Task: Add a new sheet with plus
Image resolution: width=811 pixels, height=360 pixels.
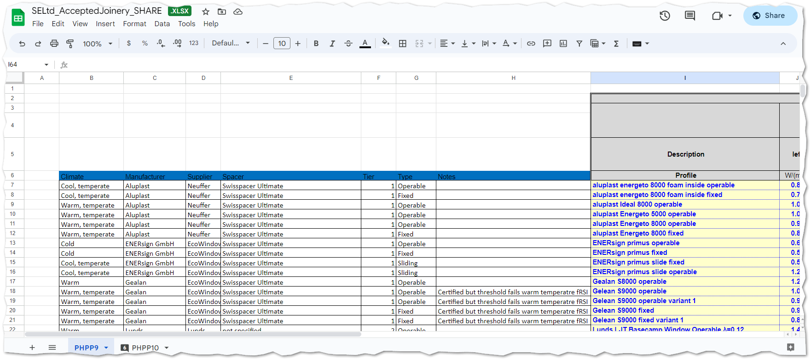Action: pyautogui.click(x=32, y=348)
